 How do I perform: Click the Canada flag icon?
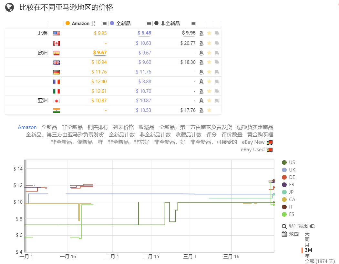pyautogui.click(x=56, y=44)
